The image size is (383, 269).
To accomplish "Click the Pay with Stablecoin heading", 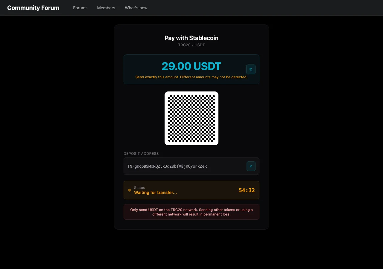I will coord(191,38).
